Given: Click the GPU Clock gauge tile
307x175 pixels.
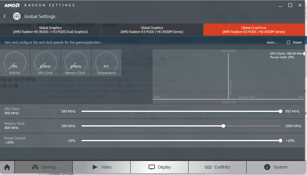Looking at the screenshot, I should pyautogui.click(x=45, y=63).
